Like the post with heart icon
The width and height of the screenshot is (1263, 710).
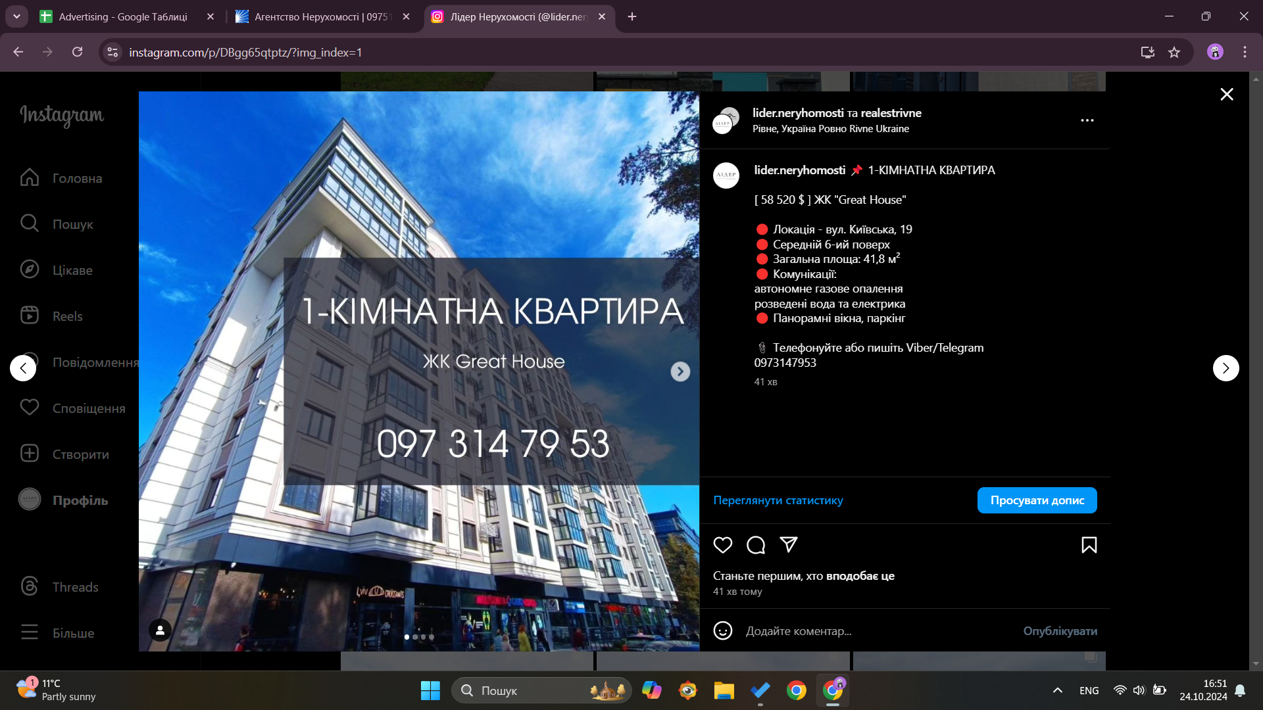[x=723, y=545]
